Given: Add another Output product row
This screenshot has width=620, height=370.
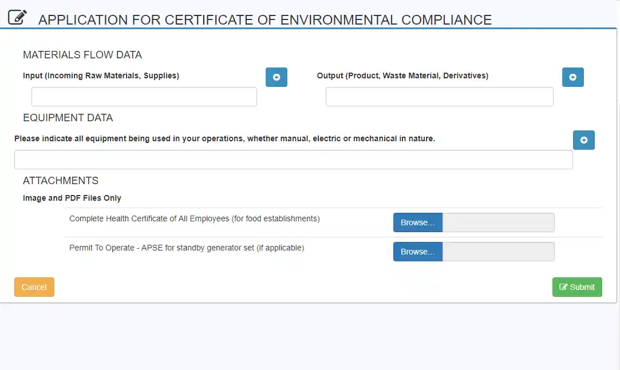Looking at the screenshot, I should (573, 77).
